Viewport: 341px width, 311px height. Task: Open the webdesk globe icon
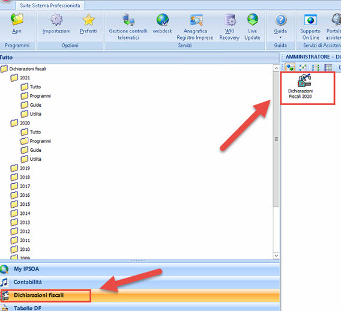[162, 23]
